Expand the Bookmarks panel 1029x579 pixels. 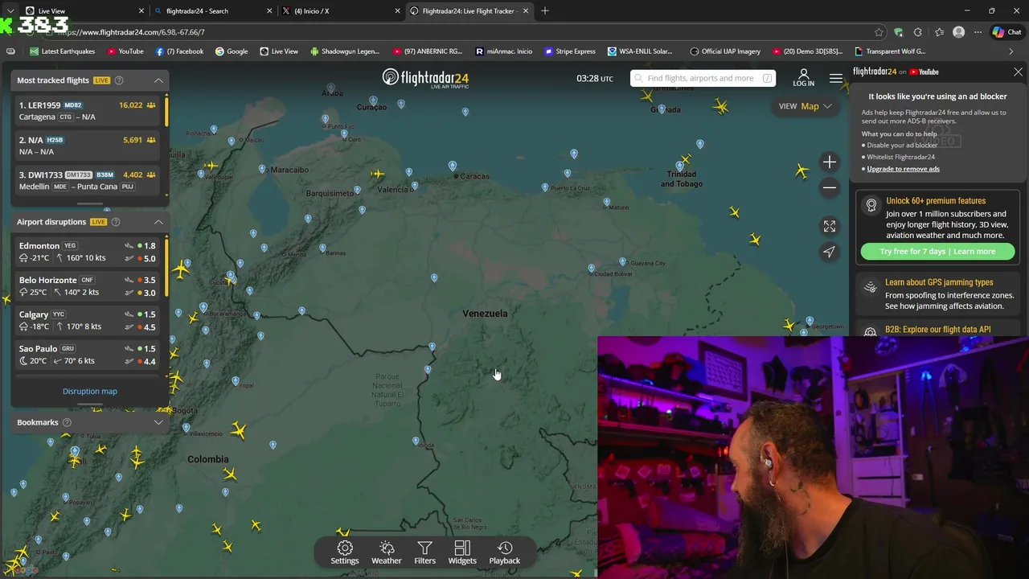pyautogui.click(x=158, y=422)
